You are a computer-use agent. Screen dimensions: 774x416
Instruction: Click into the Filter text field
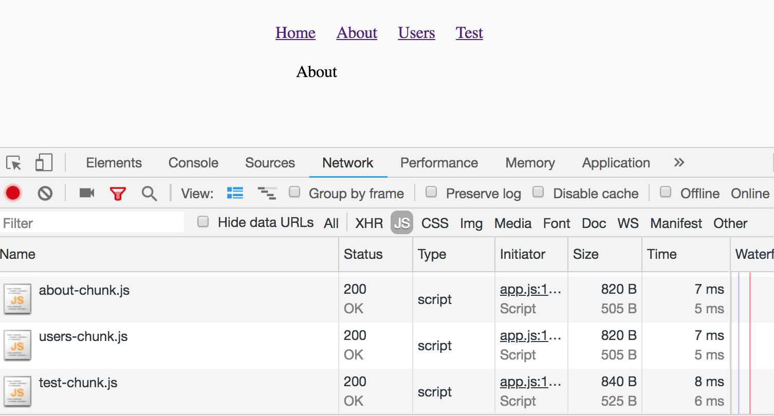[93, 223]
